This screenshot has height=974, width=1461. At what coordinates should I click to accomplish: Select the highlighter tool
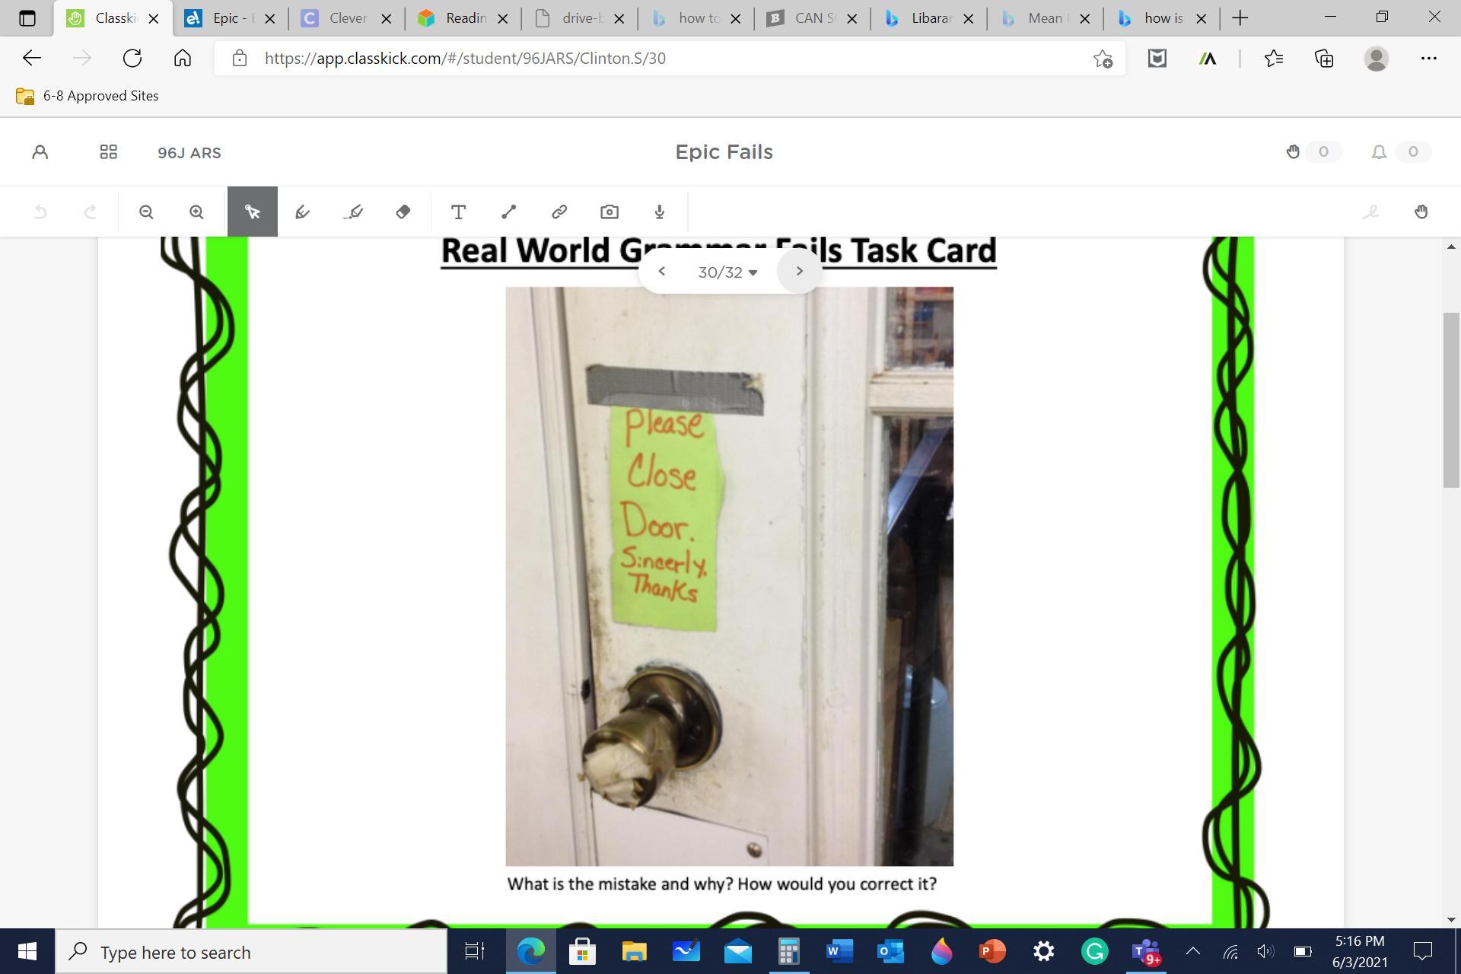[x=353, y=212]
